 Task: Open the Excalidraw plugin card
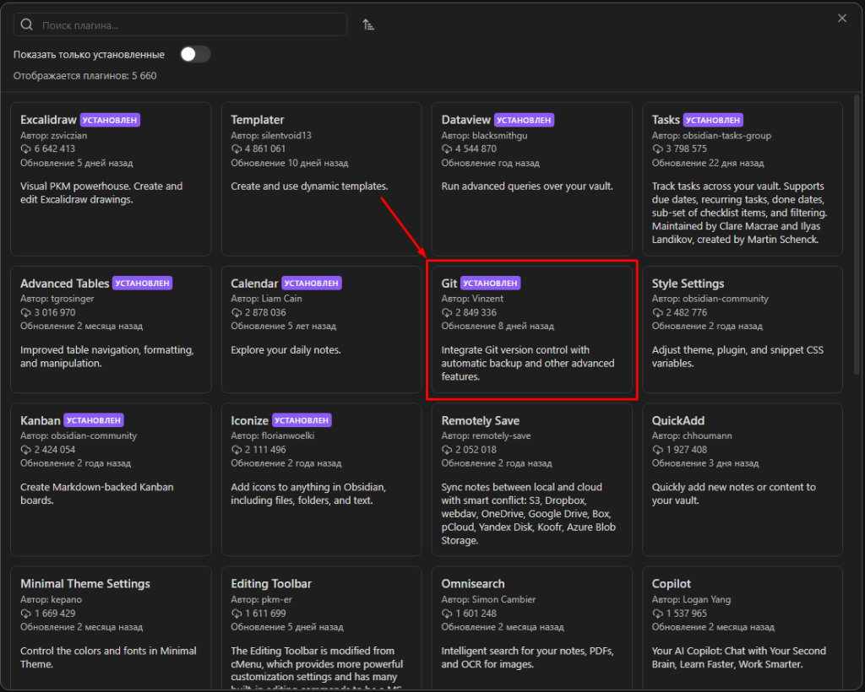(111, 179)
